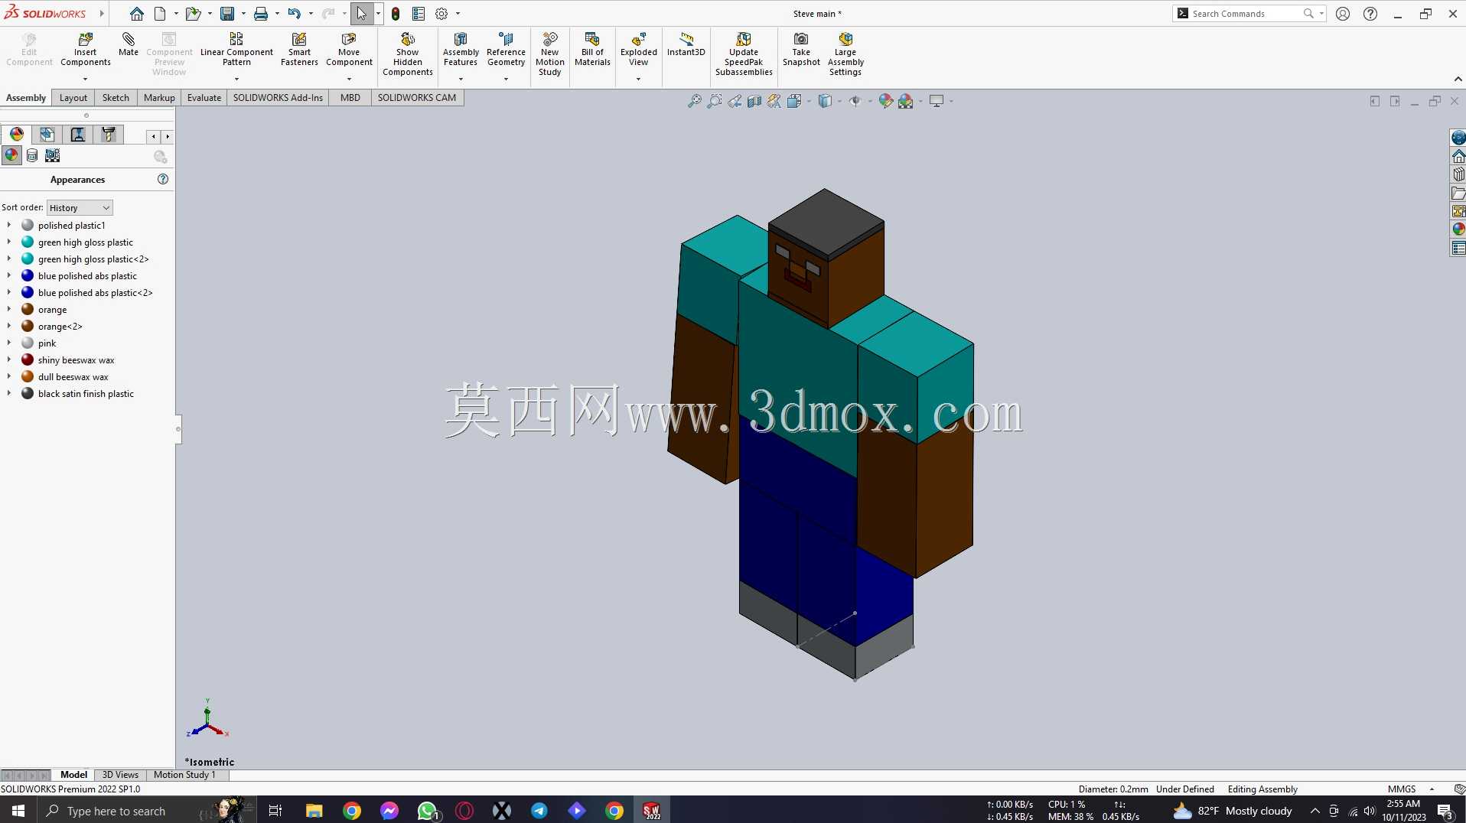Screen dimensions: 1466x823
Task: Open Windows Start menu
Action: [x=18, y=811]
